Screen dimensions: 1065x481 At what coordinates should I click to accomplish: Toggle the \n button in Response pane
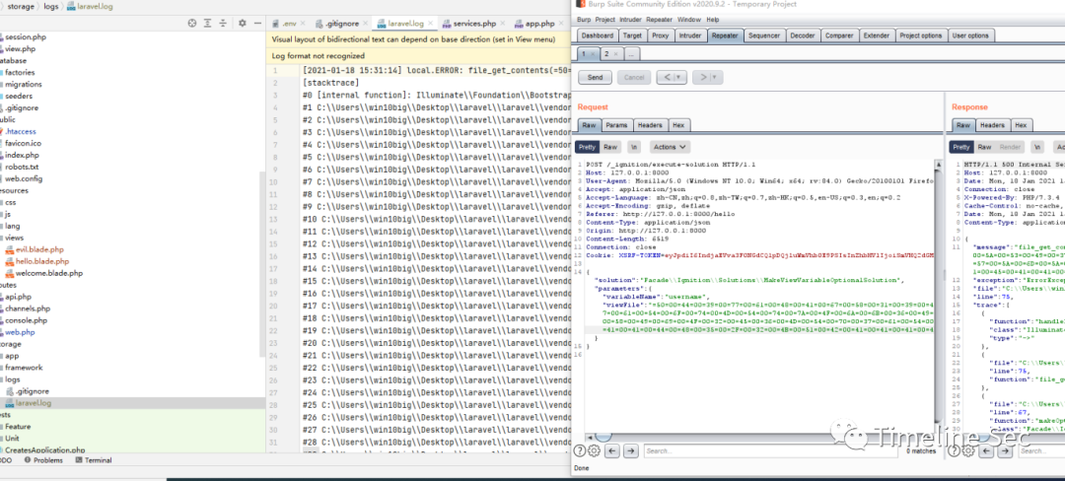pos(1037,147)
